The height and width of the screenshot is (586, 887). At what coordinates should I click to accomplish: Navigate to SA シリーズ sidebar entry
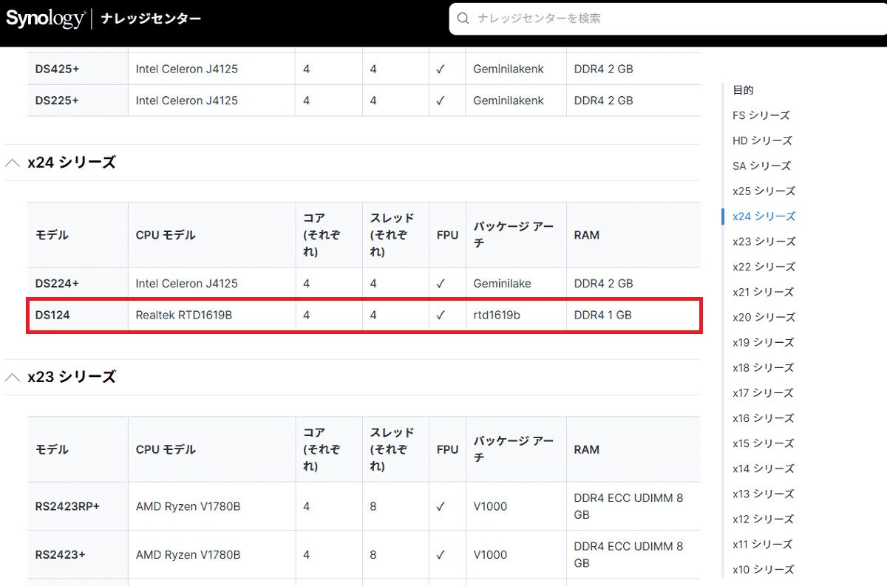pos(761,166)
